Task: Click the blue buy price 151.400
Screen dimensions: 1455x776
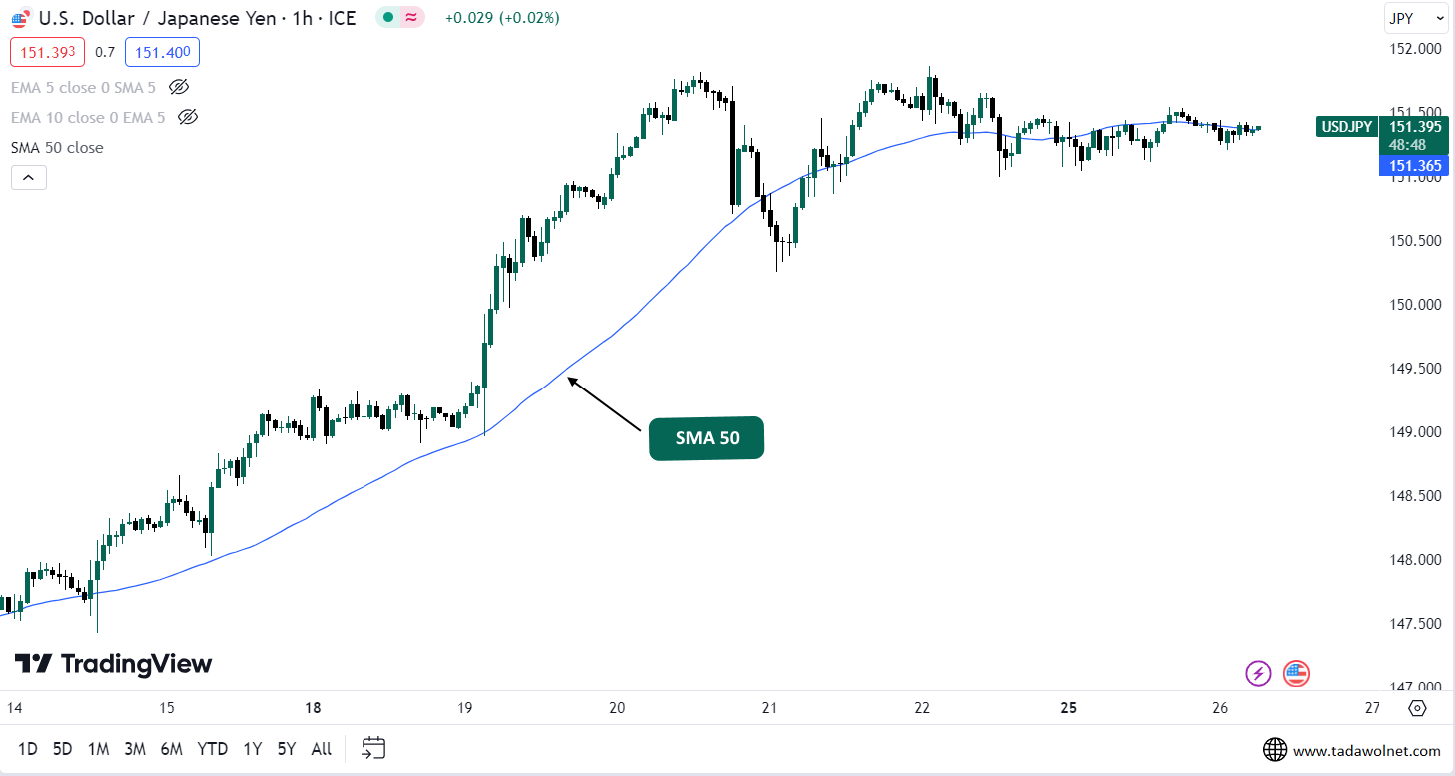Action: pyautogui.click(x=162, y=52)
